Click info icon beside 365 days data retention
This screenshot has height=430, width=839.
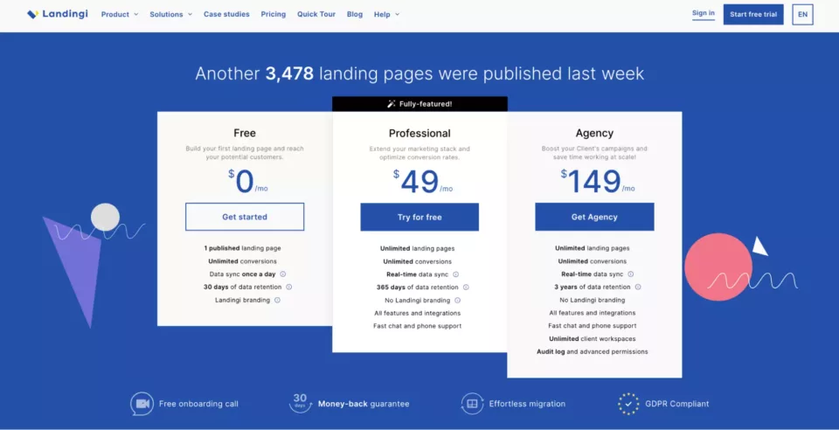tap(466, 288)
